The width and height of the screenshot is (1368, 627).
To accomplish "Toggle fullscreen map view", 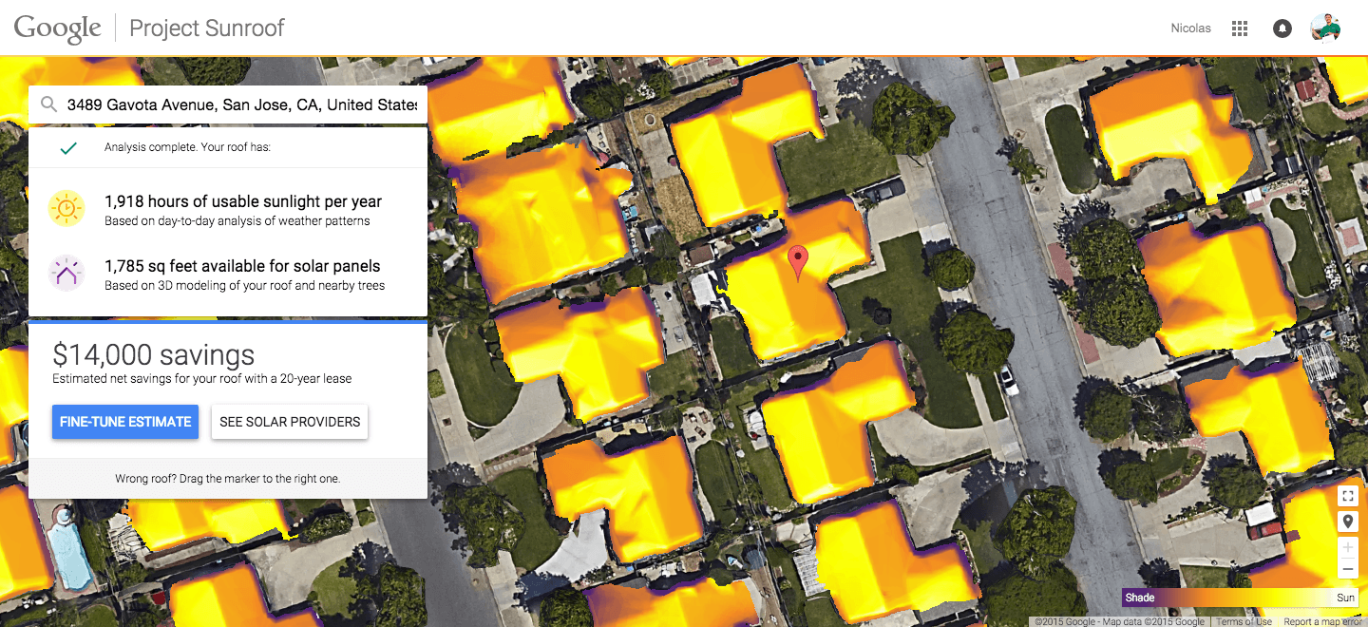I will pyautogui.click(x=1347, y=496).
